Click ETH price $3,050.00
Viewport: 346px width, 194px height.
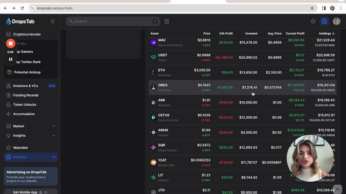[202, 70]
